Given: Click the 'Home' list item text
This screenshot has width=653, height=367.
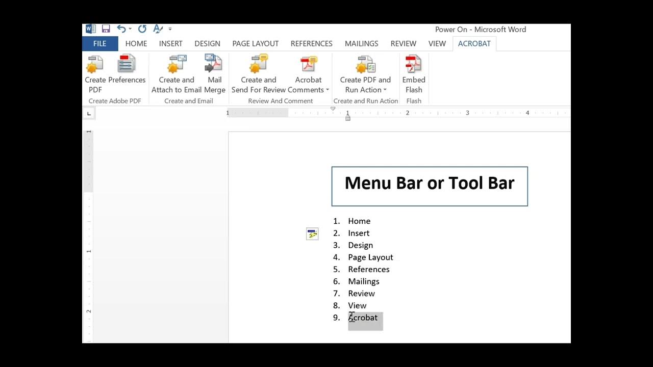Looking at the screenshot, I should pos(359,221).
